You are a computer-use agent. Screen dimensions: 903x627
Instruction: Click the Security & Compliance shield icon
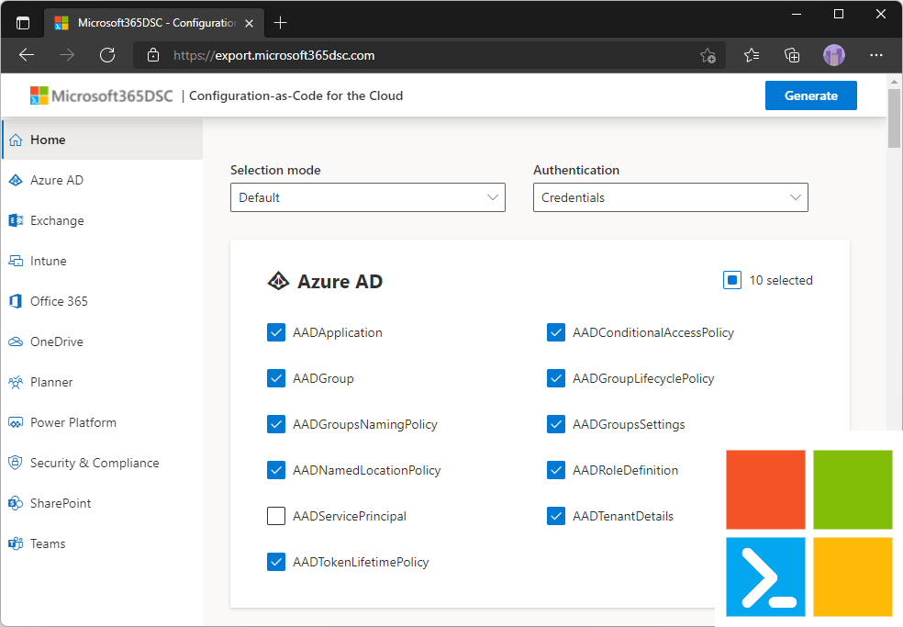16,463
